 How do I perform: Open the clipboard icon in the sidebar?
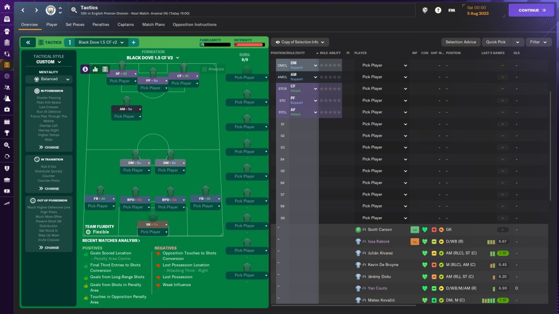pyautogui.click(x=7, y=43)
